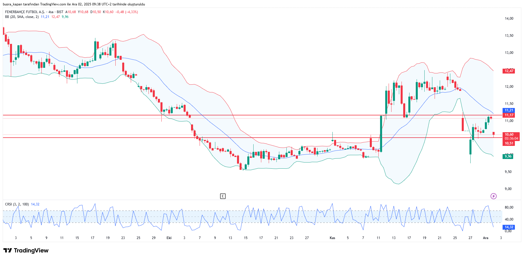This screenshot has width=524, height=259.
Task: Click the blue 14,32 CRSI value label
Action: pyautogui.click(x=509, y=227)
